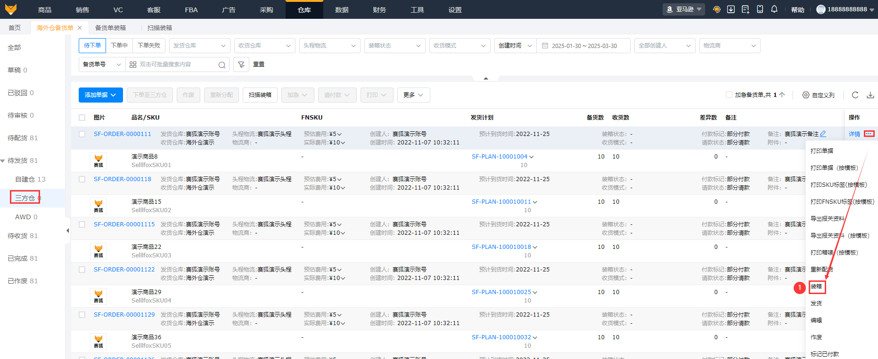Screen dimensions: 878x359
Task: Click the pencil icon to edit remark
Action: pos(823,134)
